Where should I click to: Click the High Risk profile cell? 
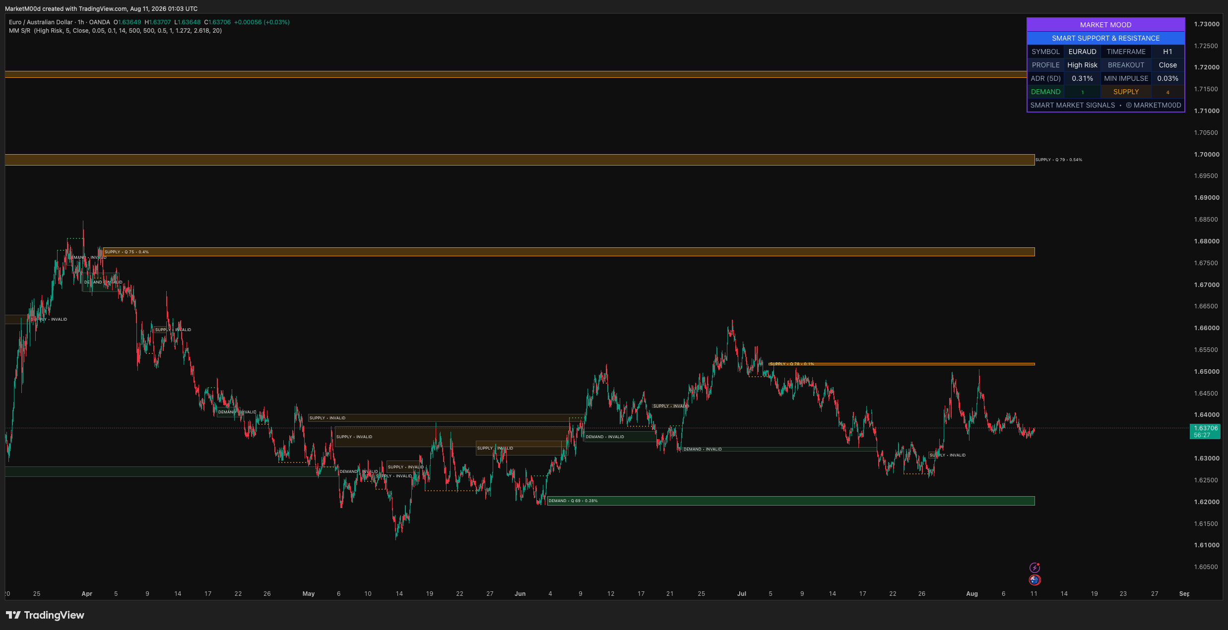click(1082, 65)
